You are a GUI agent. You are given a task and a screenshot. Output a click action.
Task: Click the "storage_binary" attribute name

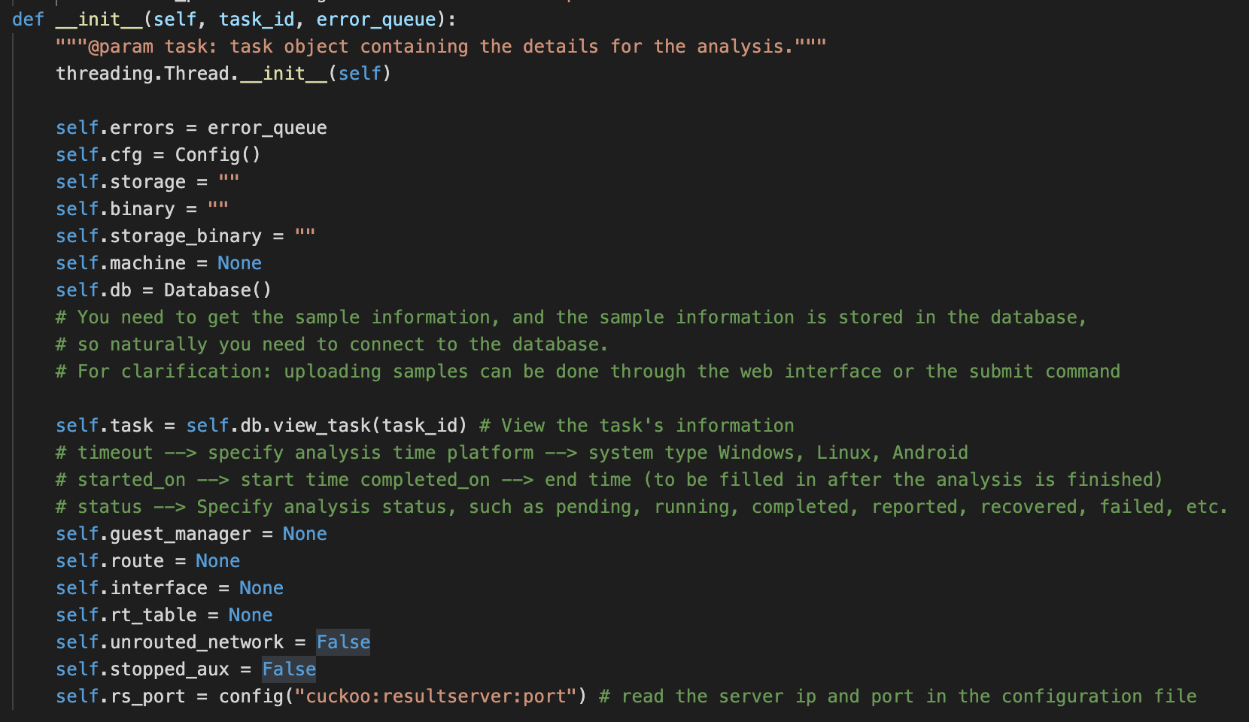coord(186,236)
